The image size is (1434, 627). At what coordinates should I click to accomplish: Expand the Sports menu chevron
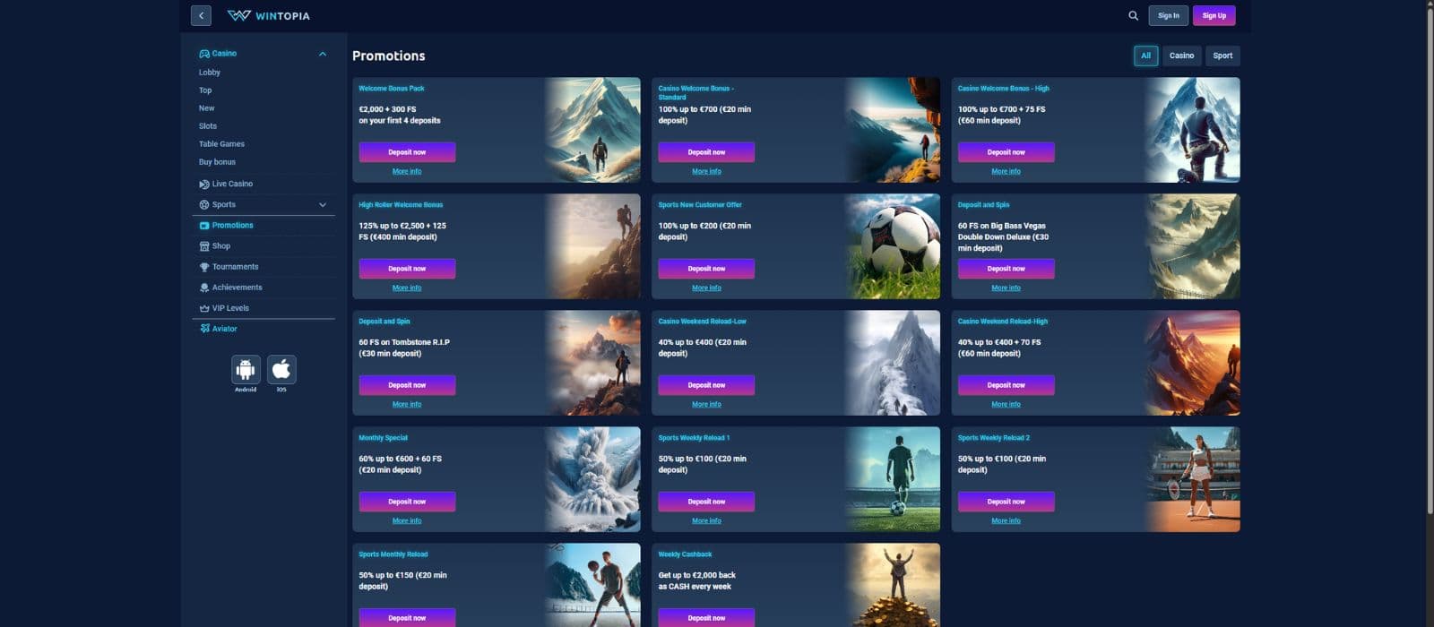(323, 205)
